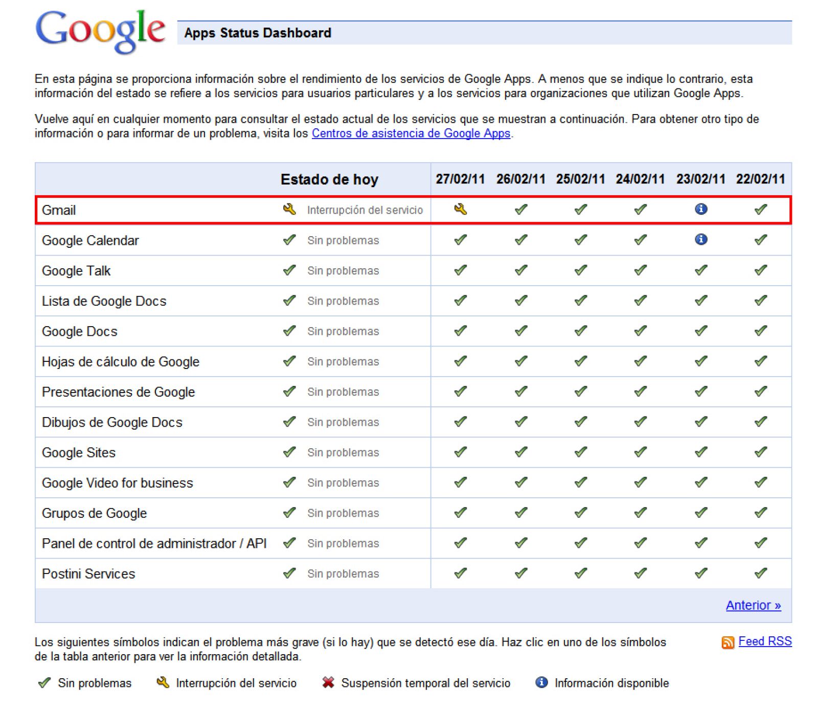The height and width of the screenshot is (713, 818).
Task: Click Grupos de Google checkmark for 24/02/11
Action: pos(640,513)
